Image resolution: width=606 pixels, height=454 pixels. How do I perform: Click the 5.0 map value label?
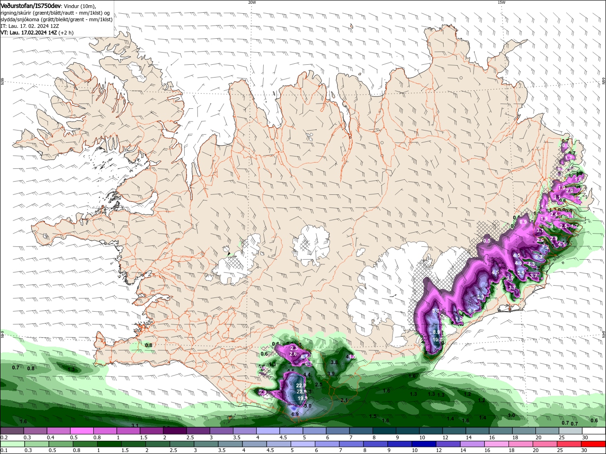click(x=307, y=406)
